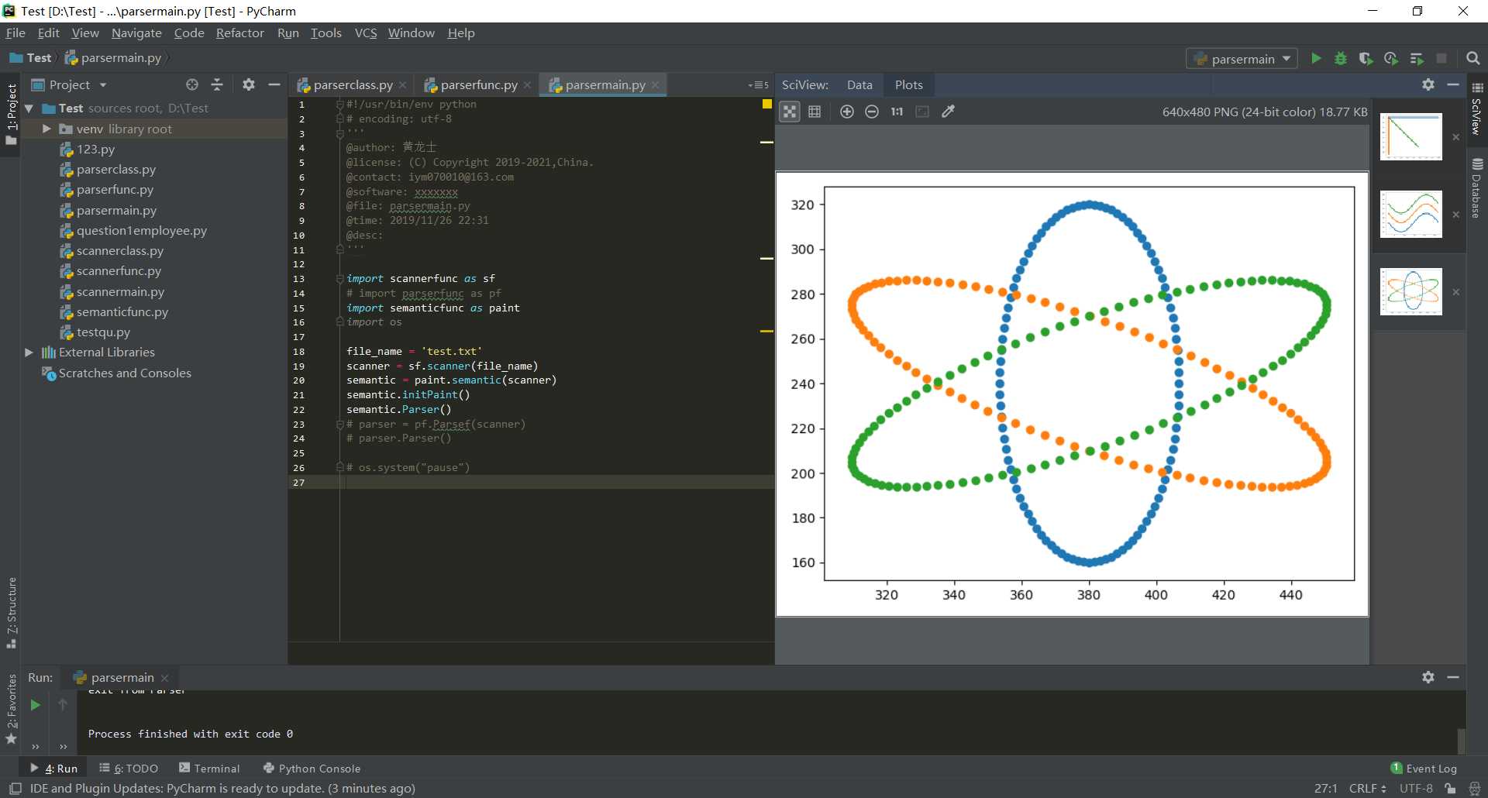Screen dimensions: 1488x798
Task: Select third plot thumbnail with ellipses
Action: pyautogui.click(x=1411, y=292)
